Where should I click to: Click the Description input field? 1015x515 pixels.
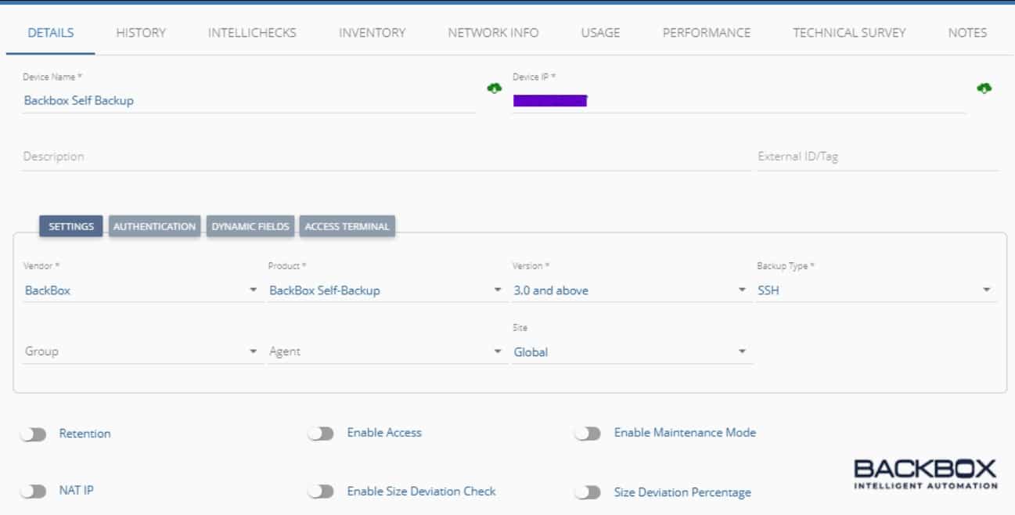point(386,157)
